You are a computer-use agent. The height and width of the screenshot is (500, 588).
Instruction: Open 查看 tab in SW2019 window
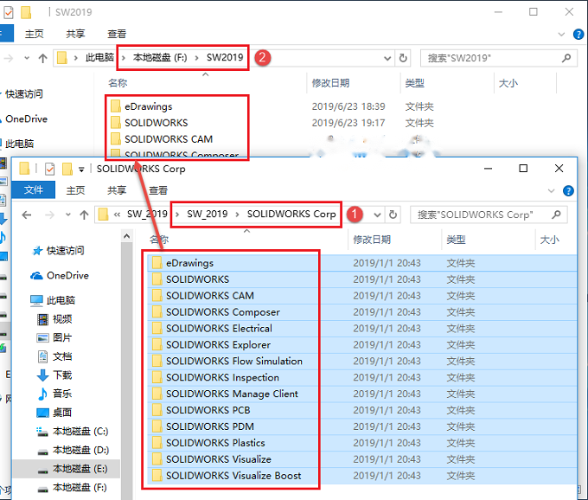pyautogui.click(x=117, y=34)
